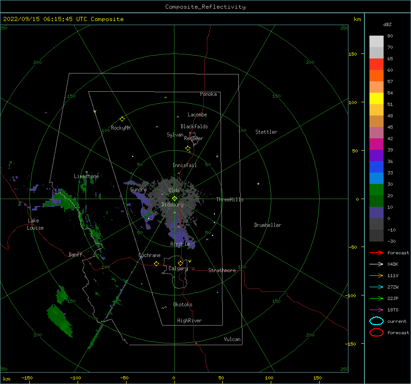Click the Lake Louise label

[35, 224]
